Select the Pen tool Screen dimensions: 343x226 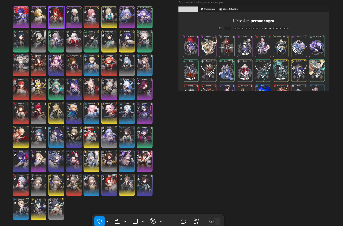(153, 221)
